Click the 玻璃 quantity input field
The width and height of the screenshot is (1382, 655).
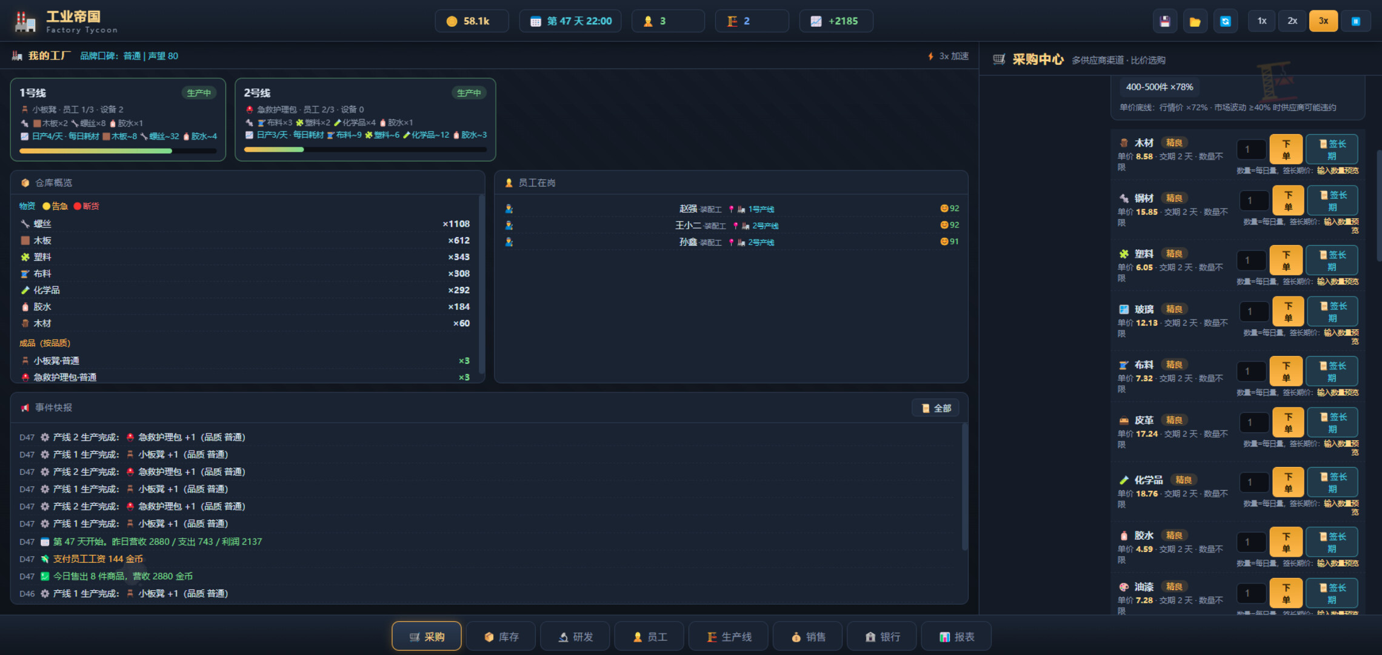(1254, 311)
